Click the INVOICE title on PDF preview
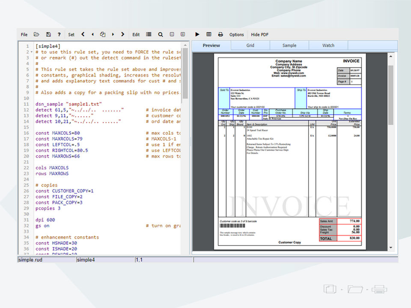This screenshot has height=308, width=411. [x=351, y=61]
